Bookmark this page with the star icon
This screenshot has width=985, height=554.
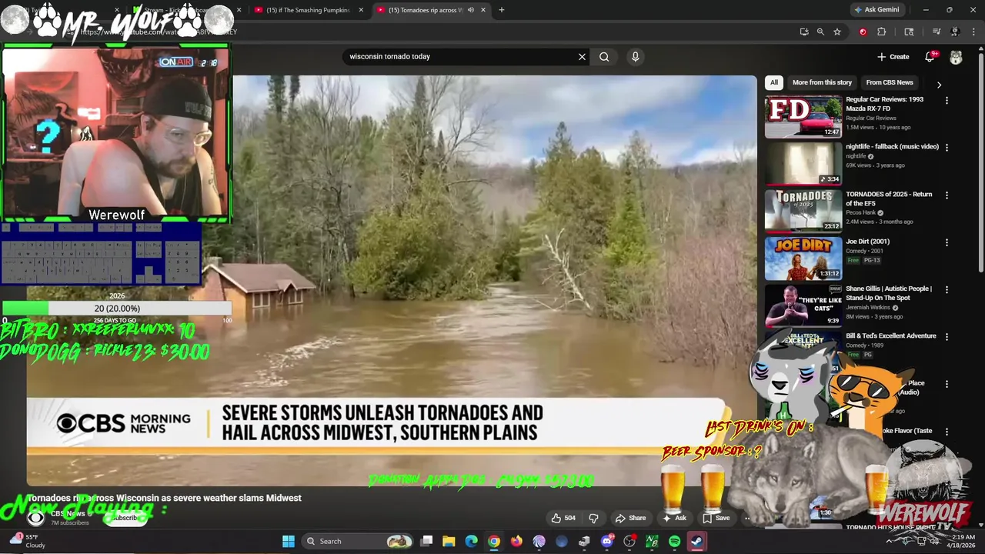[836, 32]
